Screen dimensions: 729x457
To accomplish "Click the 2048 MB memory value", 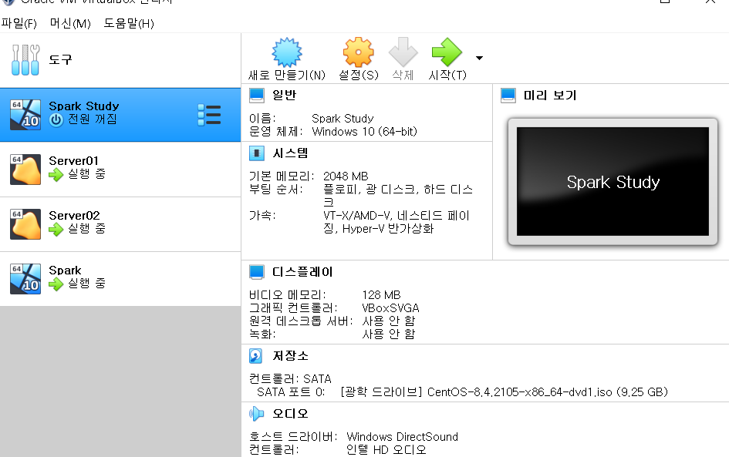I will (x=346, y=176).
